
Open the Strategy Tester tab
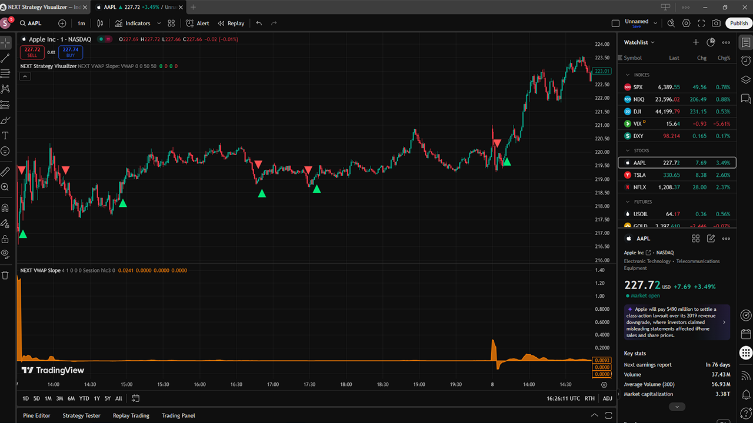pos(81,415)
